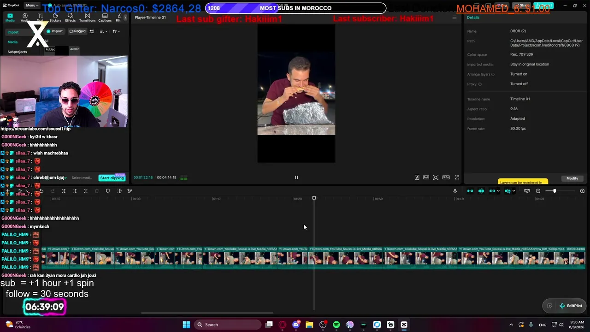Open the auto-edit wand icon
The height and width of the screenshot is (332, 590).
tap(130, 191)
